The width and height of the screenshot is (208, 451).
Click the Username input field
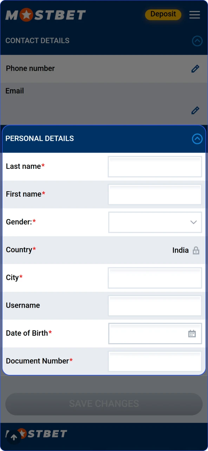(x=155, y=305)
